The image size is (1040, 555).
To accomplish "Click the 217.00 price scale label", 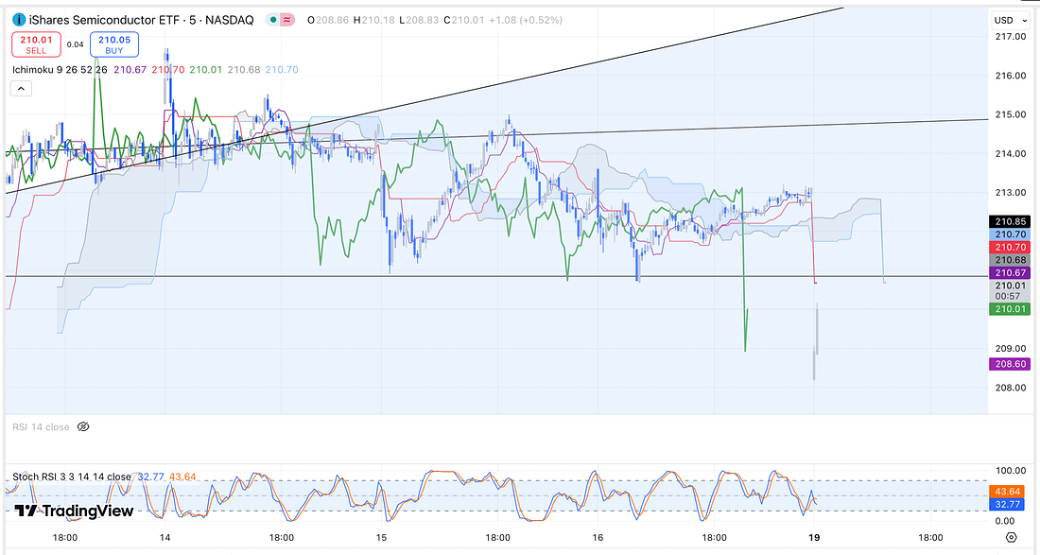I will (x=1010, y=37).
